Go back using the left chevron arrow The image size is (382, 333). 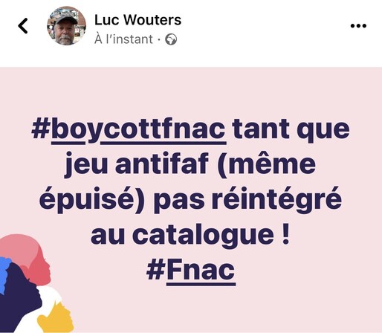23,25
